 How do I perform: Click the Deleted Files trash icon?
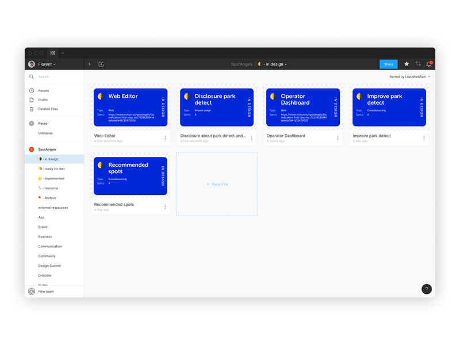coord(32,109)
